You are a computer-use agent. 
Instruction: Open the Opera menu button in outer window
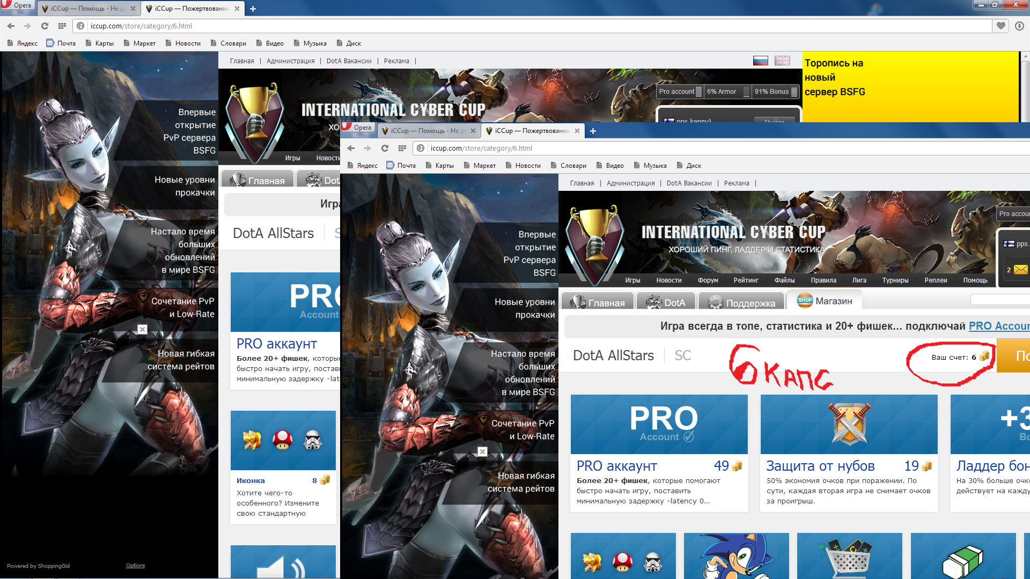pyautogui.click(x=17, y=5)
